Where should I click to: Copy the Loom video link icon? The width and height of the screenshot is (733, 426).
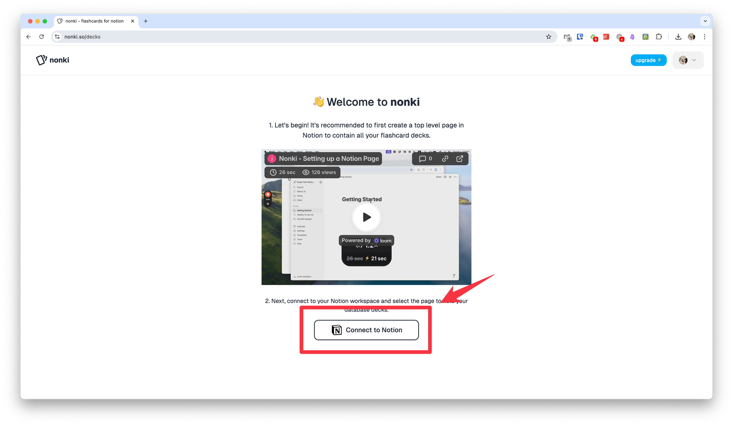coord(445,159)
